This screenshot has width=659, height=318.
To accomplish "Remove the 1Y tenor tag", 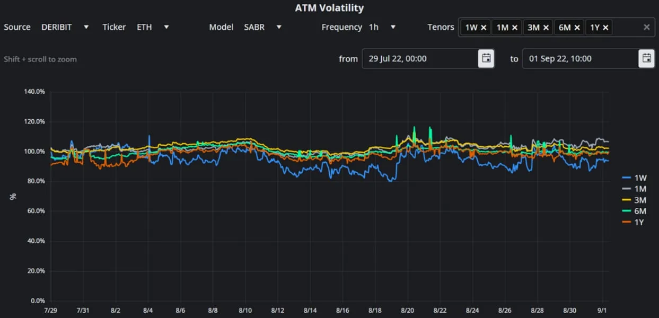I will 605,27.
